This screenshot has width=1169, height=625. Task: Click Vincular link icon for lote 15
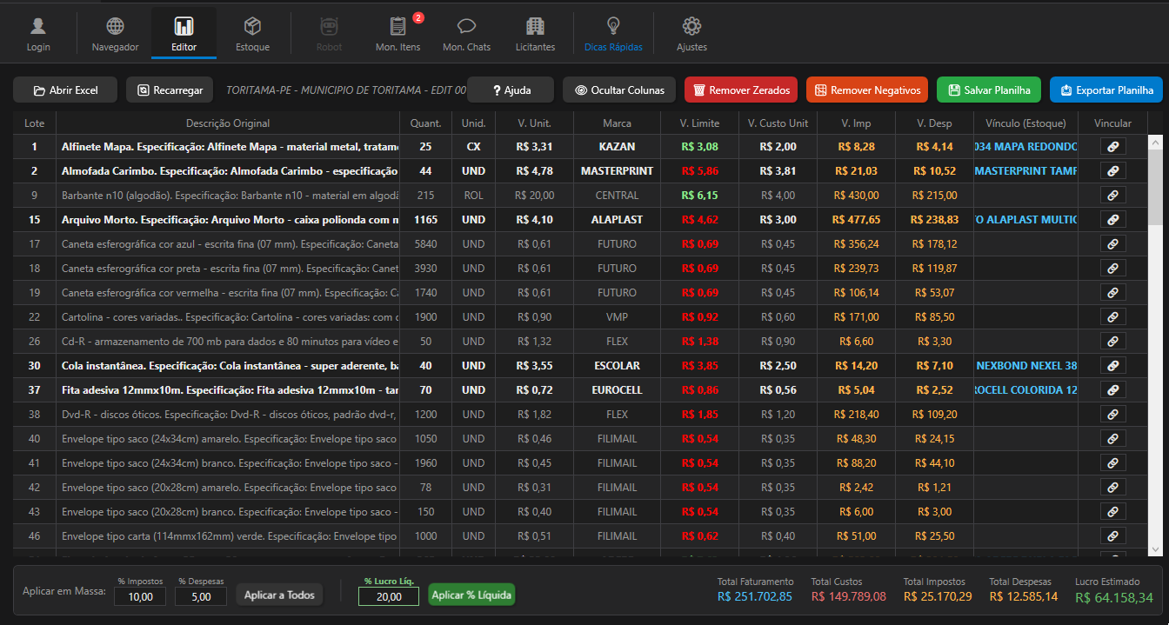point(1112,220)
